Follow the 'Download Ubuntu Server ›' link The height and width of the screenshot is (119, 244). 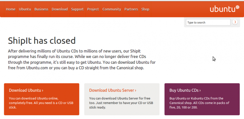click(113, 90)
